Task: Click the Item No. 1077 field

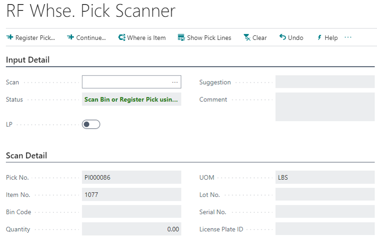Action: (x=131, y=195)
